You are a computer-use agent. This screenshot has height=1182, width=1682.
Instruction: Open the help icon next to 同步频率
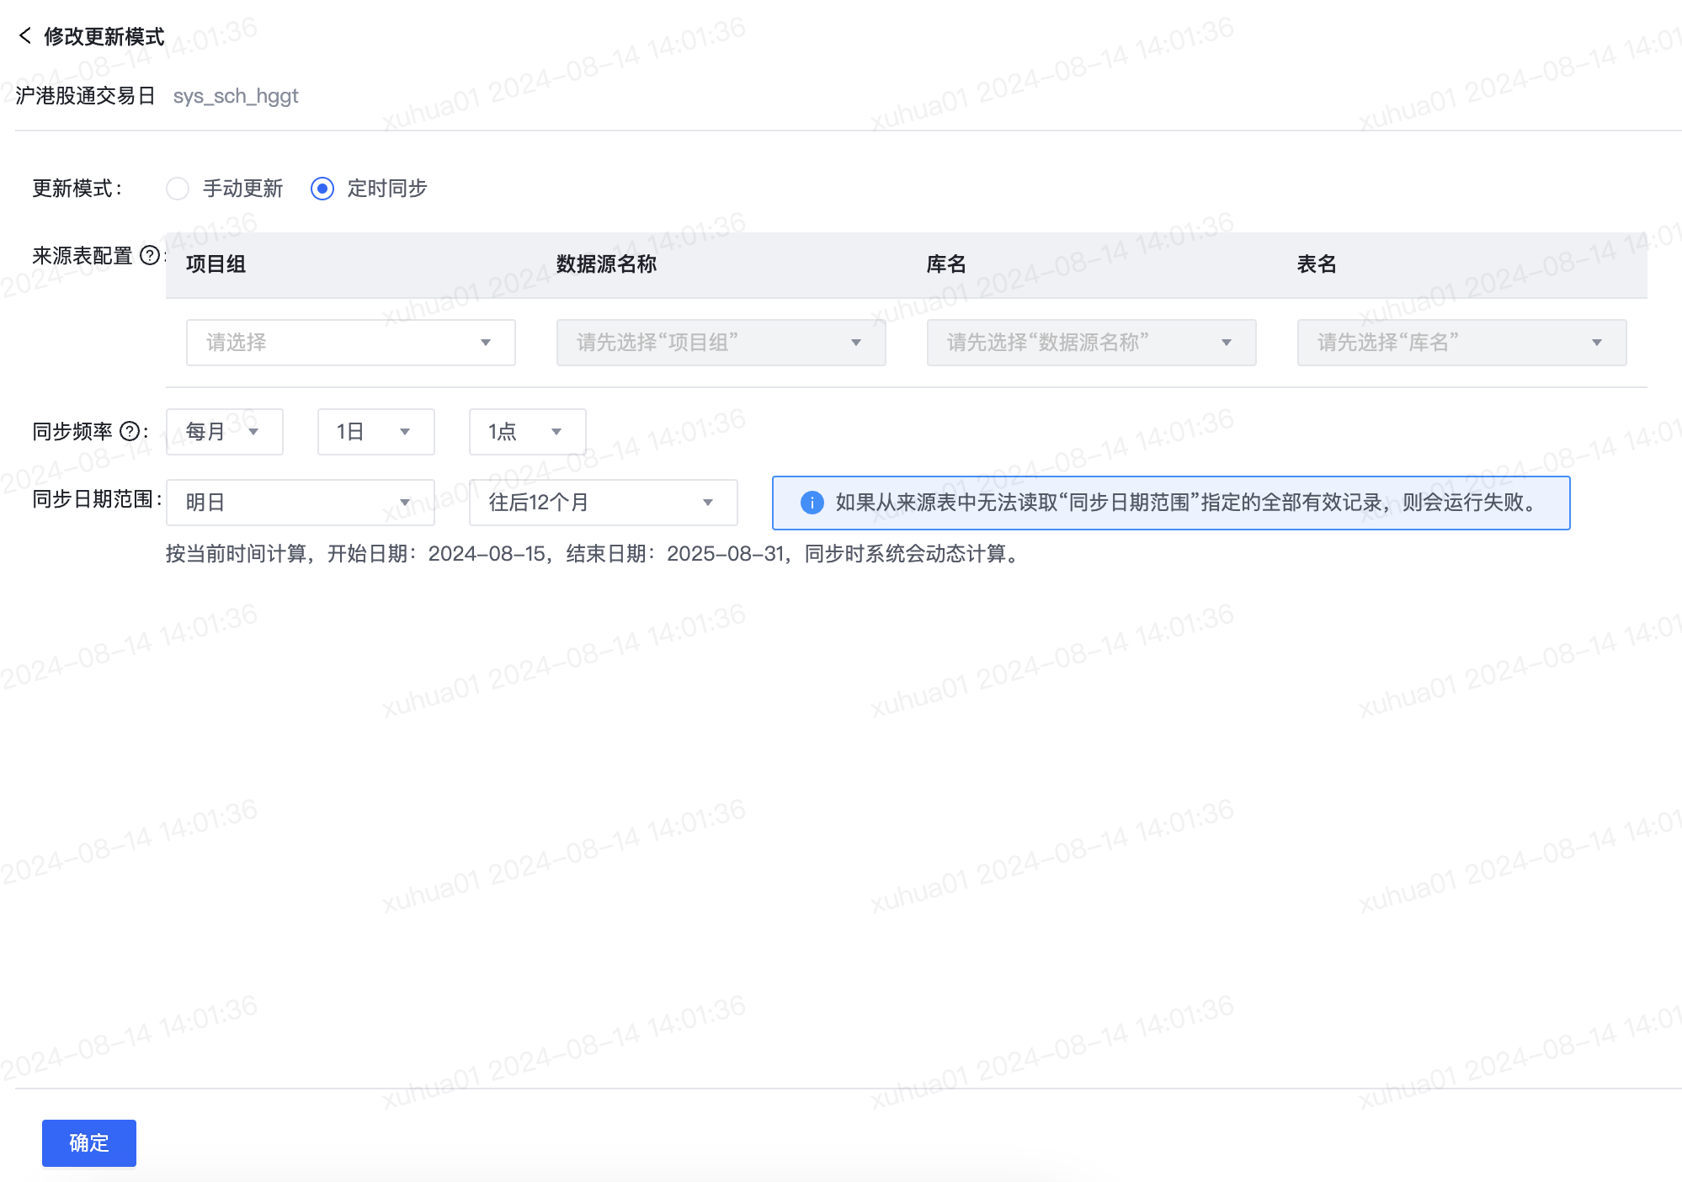coord(130,431)
